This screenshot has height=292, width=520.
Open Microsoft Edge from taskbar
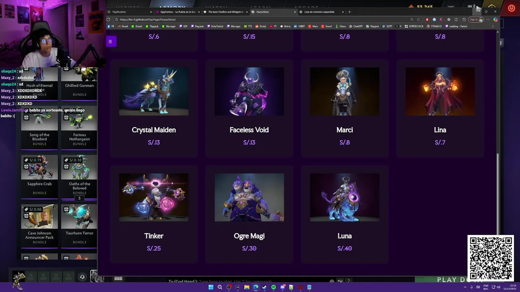[256, 287]
